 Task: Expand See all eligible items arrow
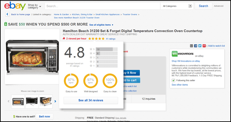coord(113,25)
